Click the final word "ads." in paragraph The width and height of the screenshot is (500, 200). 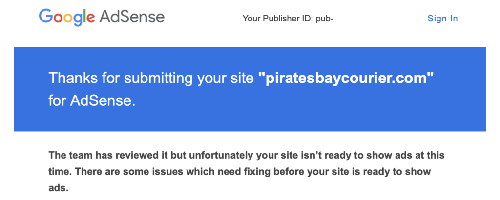pyautogui.click(x=59, y=188)
